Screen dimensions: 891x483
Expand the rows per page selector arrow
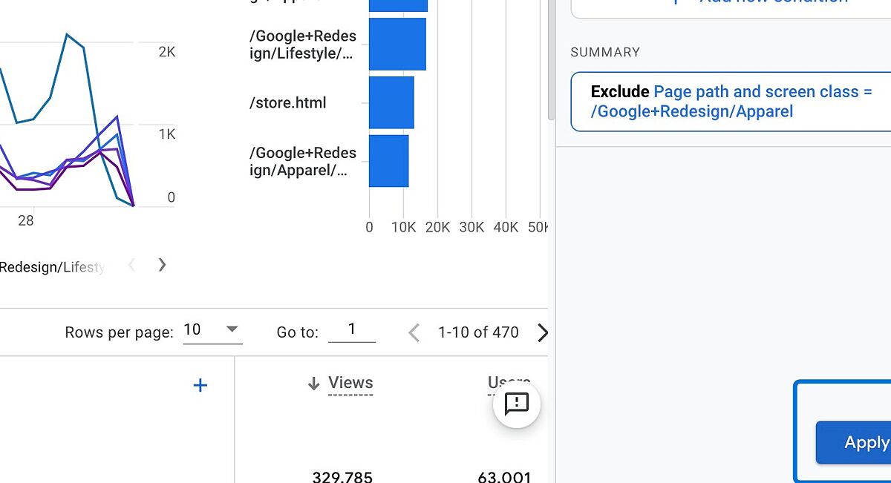[x=232, y=329]
